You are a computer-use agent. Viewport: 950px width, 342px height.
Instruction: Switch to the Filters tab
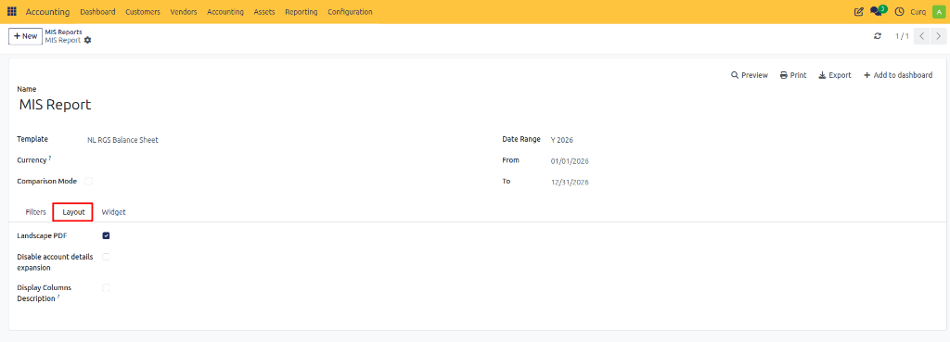pos(36,212)
